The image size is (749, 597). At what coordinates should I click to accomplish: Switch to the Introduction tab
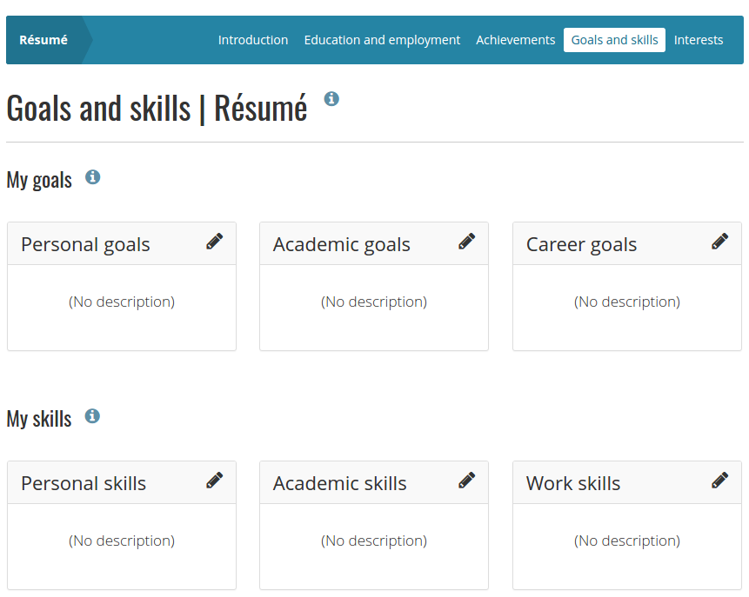point(253,40)
